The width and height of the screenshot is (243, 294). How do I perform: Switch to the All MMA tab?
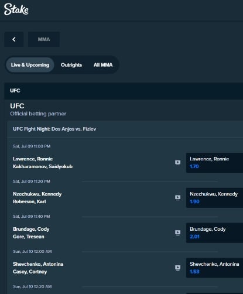pyautogui.click(x=103, y=65)
